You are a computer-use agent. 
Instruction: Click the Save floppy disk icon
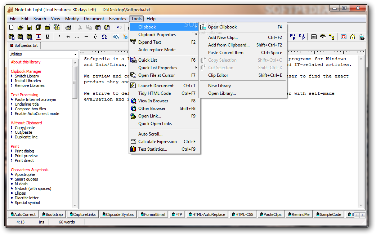29,27
